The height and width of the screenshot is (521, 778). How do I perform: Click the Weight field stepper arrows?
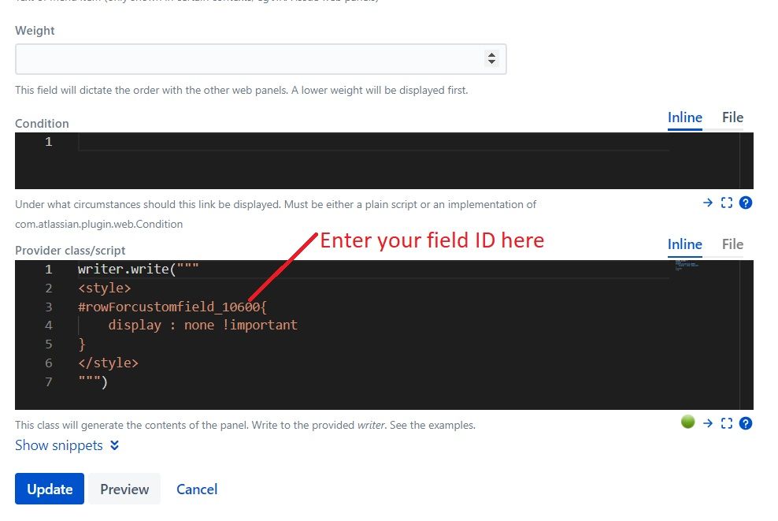pyautogui.click(x=491, y=58)
